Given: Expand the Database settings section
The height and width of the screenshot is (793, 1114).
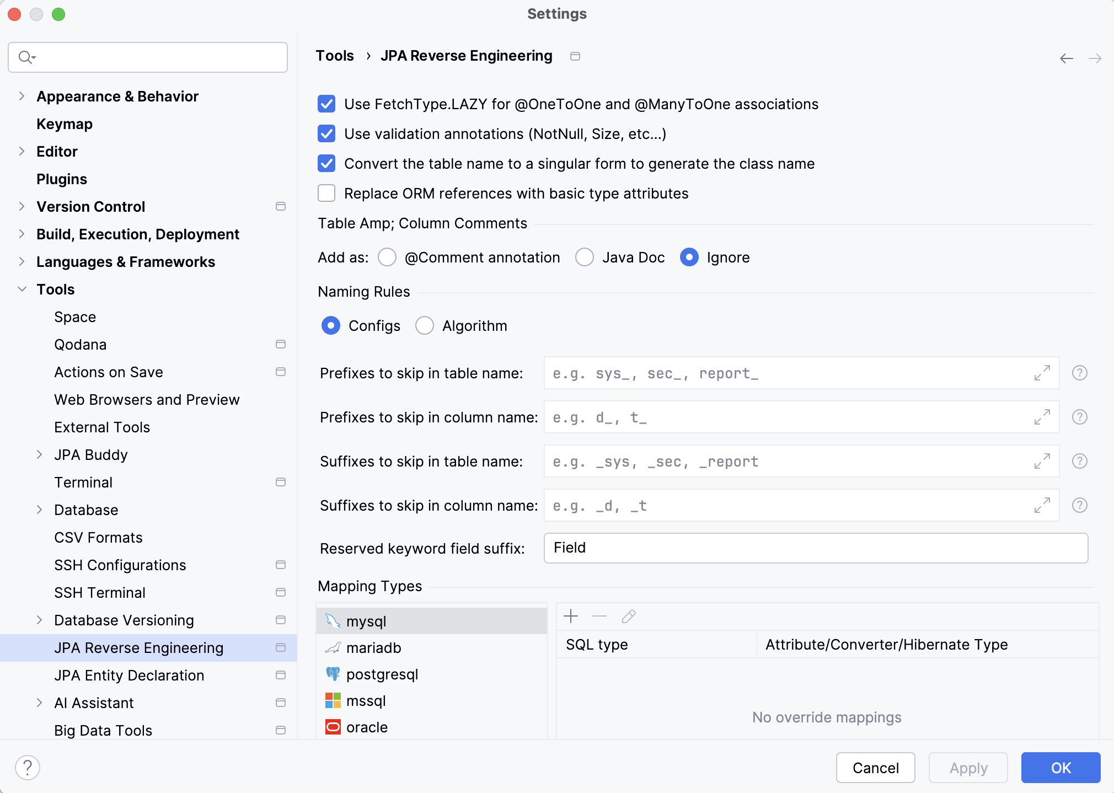Looking at the screenshot, I should click(40, 510).
